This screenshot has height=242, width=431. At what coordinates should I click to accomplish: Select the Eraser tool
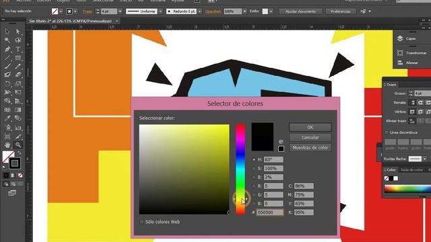click(x=18, y=75)
